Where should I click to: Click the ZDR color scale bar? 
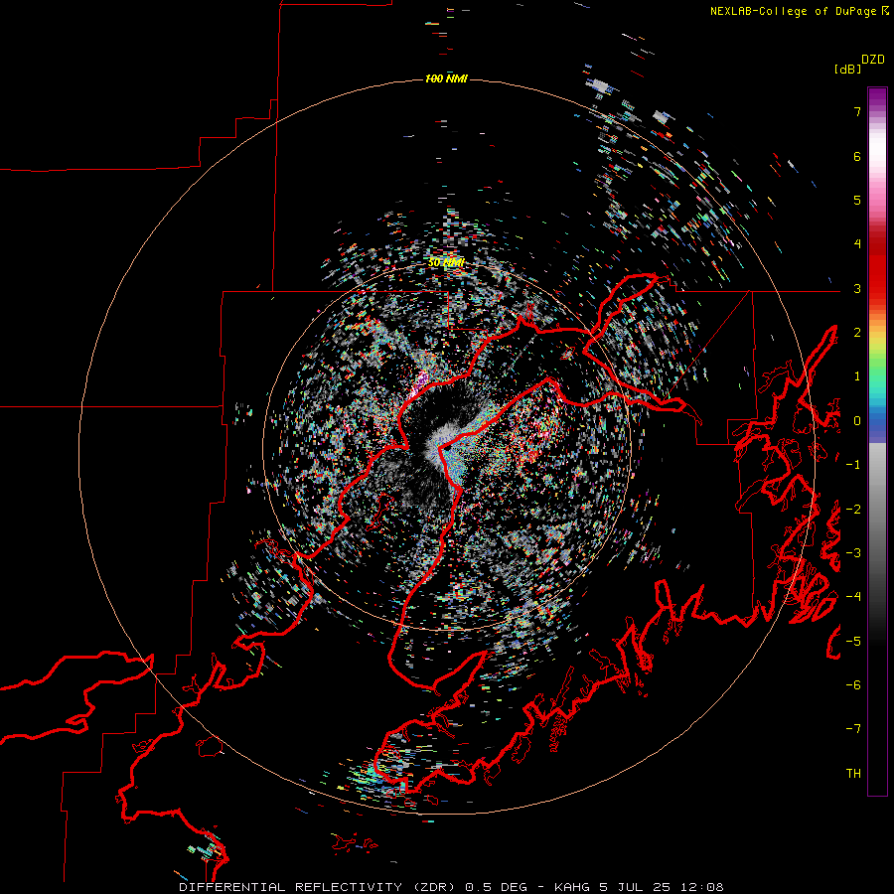tap(877, 441)
